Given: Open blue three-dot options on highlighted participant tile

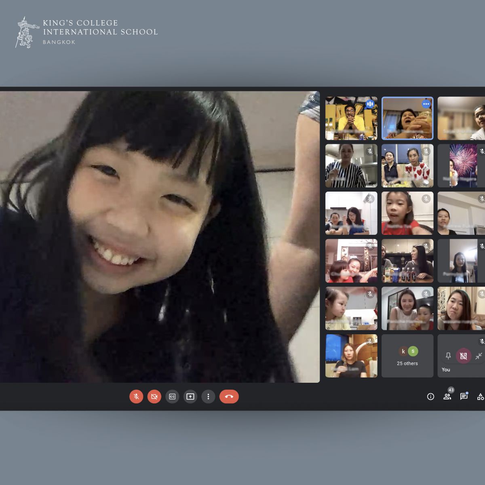Looking at the screenshot, I should 426,104.
